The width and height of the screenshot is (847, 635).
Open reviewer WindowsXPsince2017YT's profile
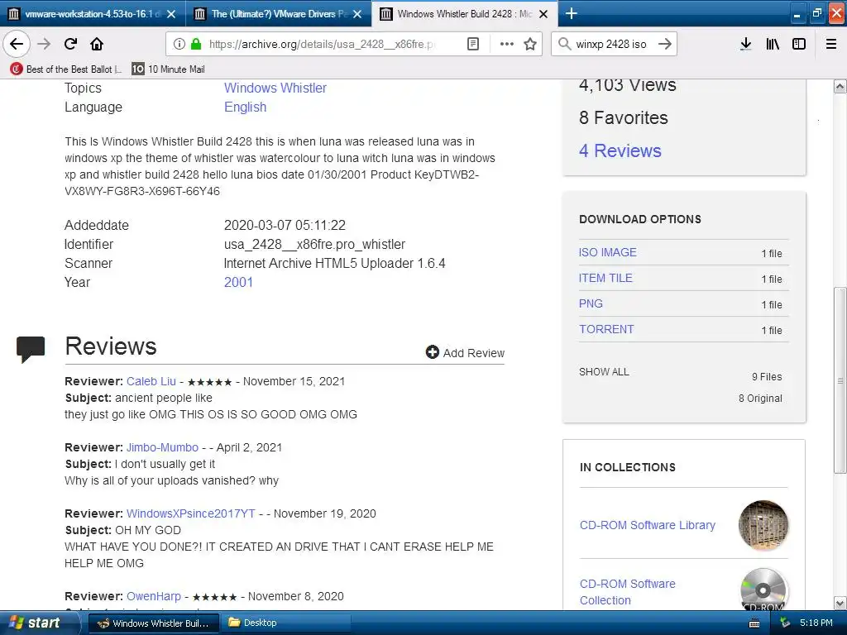click(x=191, y=513)
